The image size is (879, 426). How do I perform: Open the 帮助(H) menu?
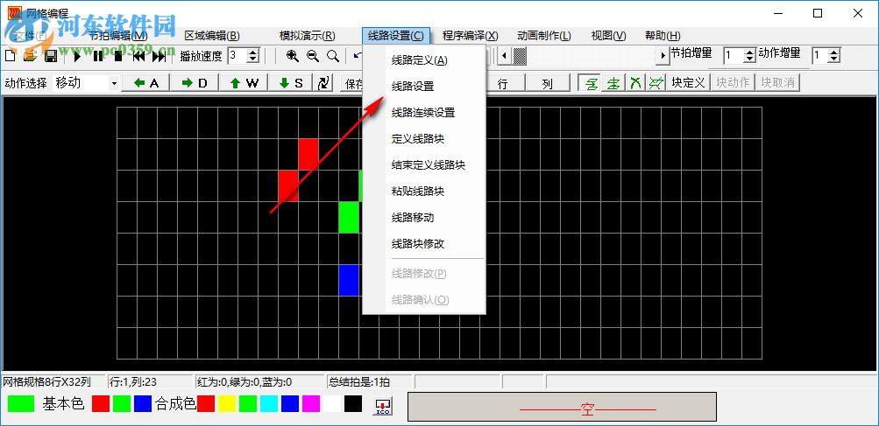point(663,36)
